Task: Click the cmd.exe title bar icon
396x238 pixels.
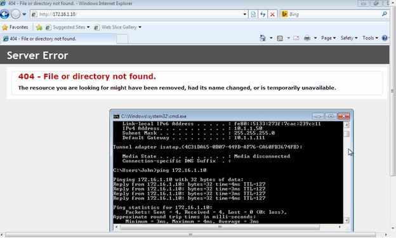Action: coord(116,117)
